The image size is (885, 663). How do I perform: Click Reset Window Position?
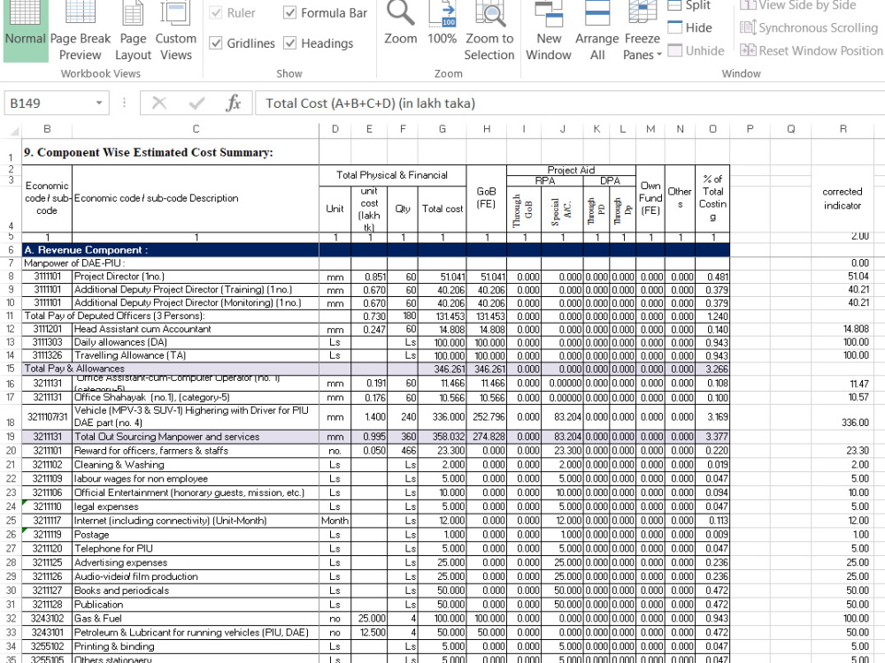811,50
